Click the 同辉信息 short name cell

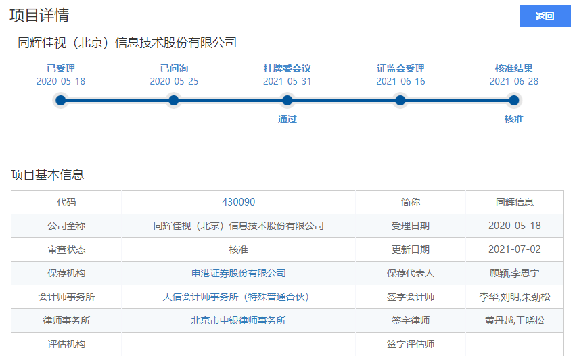(x=515, y=202)
